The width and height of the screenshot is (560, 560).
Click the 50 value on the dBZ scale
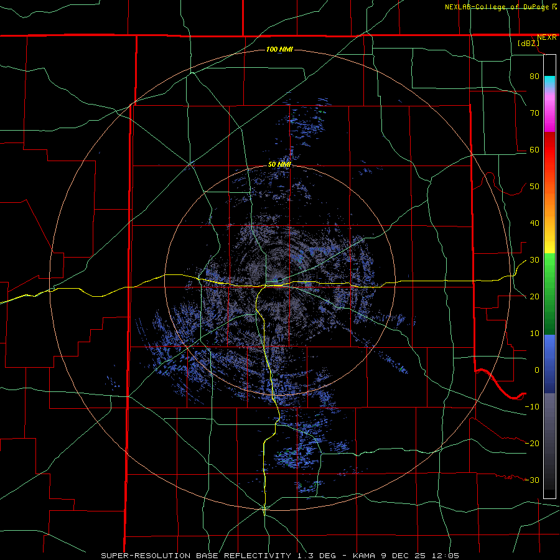coord(534,187)
